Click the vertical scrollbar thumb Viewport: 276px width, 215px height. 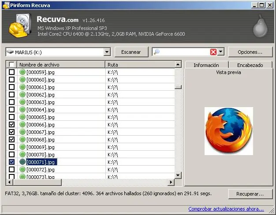[x=178, y=87]
